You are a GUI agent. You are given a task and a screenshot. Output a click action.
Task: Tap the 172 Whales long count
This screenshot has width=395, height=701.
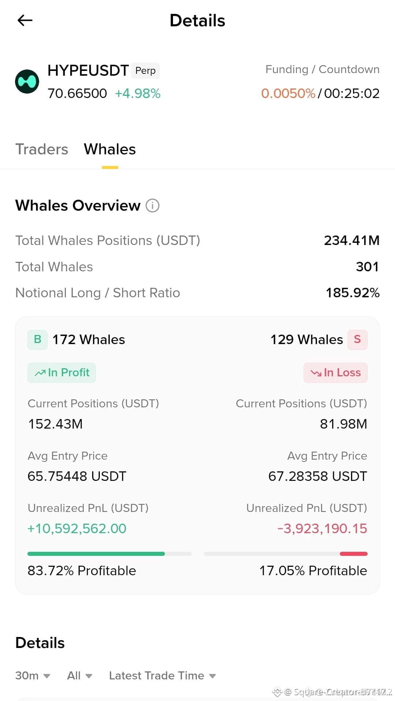click(89, 340)
